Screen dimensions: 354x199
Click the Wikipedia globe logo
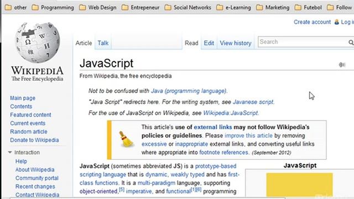(x=37, y=43)
